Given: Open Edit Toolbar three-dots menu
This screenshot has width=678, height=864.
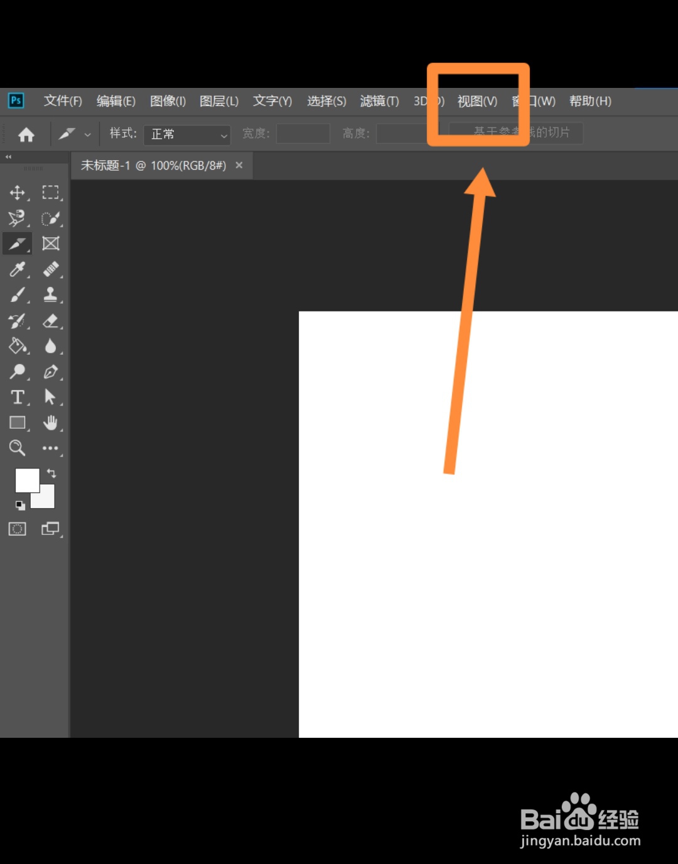Looking at the screenshot, I should point(51,448).
